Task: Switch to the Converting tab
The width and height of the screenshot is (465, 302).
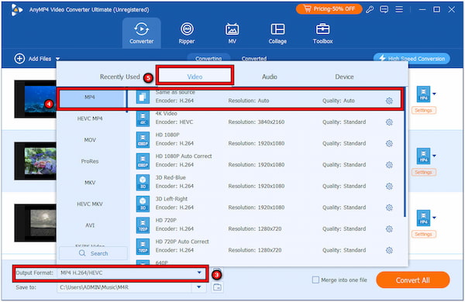Action: pyautogui.click(x=208, y=58)
